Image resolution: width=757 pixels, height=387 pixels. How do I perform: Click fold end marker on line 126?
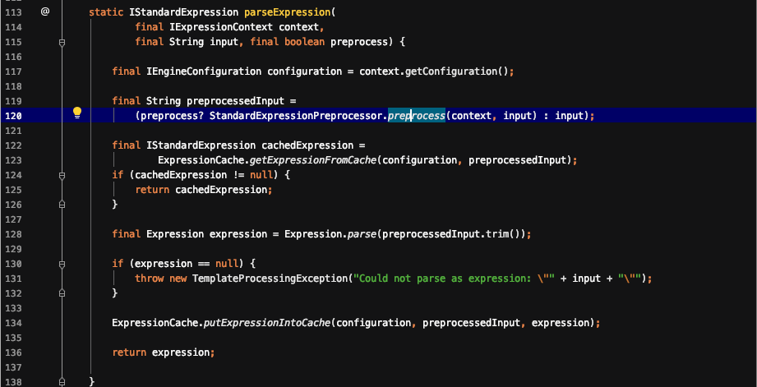coord(62,203)
